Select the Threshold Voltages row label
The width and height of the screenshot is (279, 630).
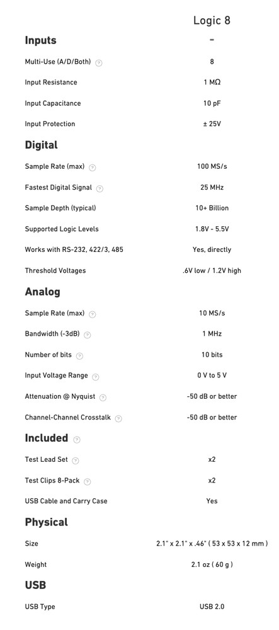(55, 271)
